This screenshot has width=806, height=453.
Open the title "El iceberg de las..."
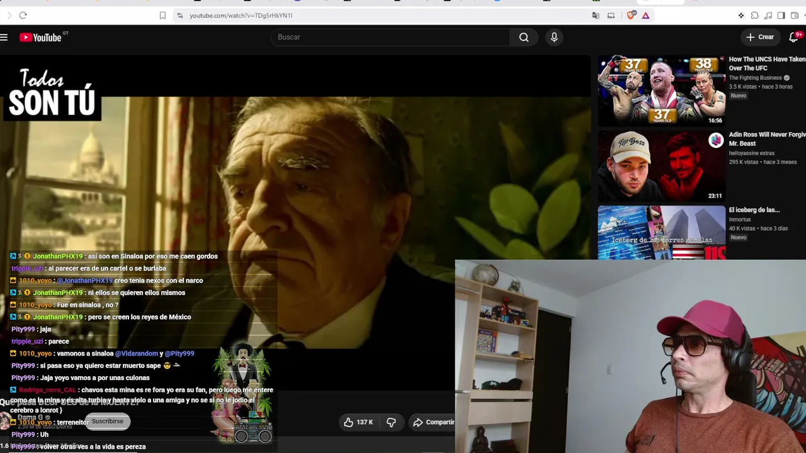(x=754, y=210)
